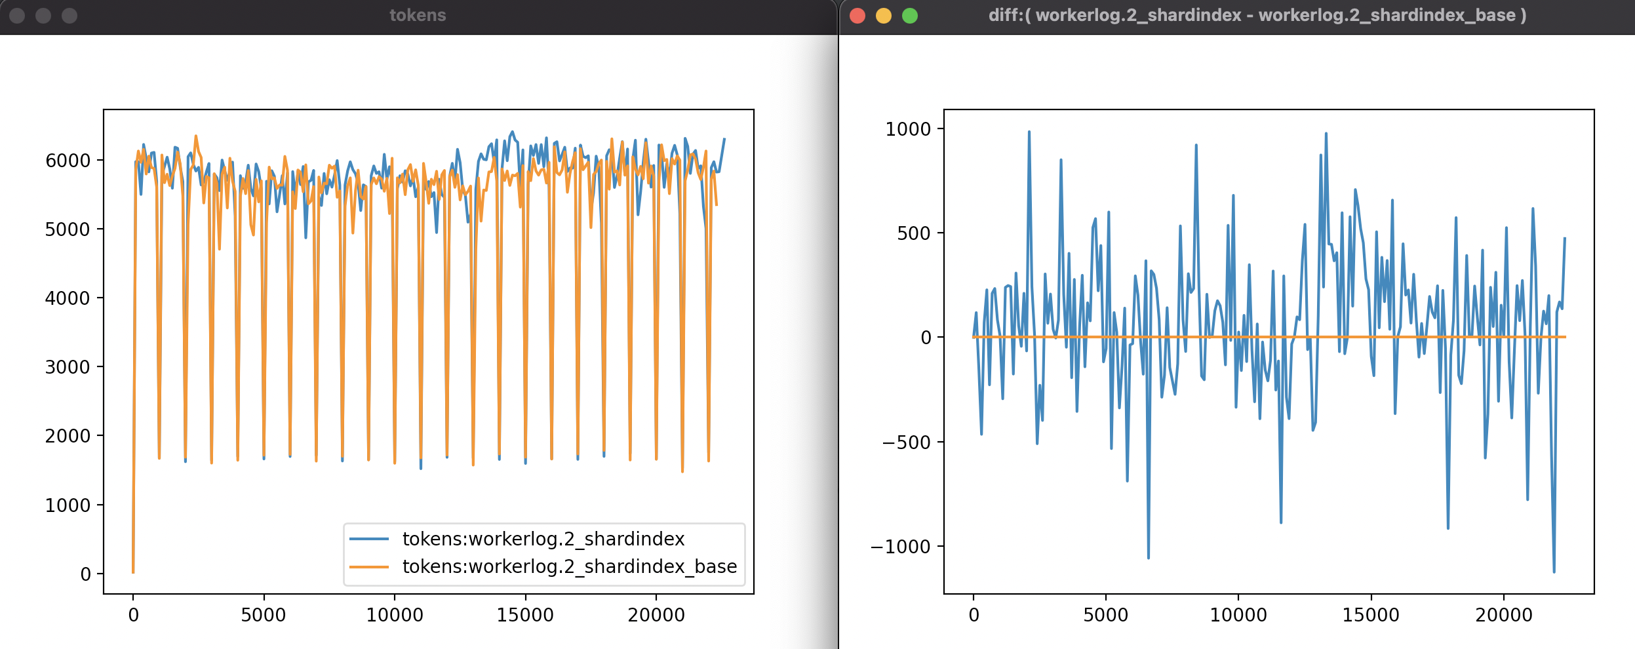The height and width of the screenshot is (649, 1635).
Task: Click the diff window title text
Action: pyautogui.click(x=1257, y=15)
